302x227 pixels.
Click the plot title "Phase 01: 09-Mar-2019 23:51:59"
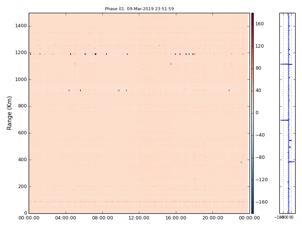139,9
